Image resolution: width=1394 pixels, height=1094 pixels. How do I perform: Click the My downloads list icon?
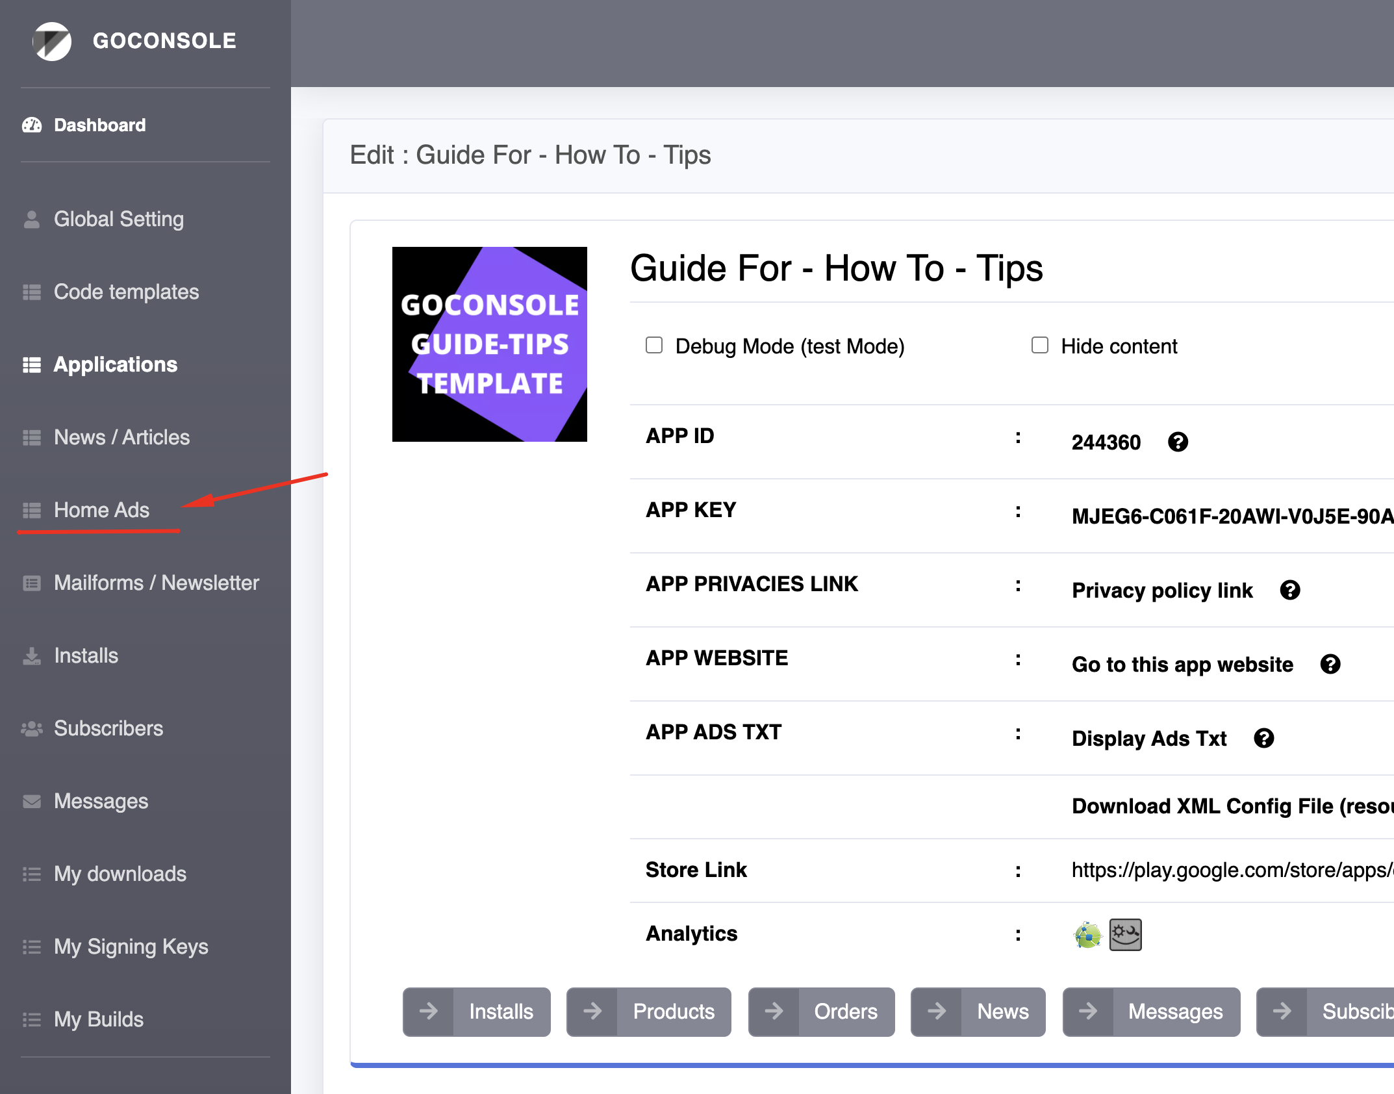[32, 874]
